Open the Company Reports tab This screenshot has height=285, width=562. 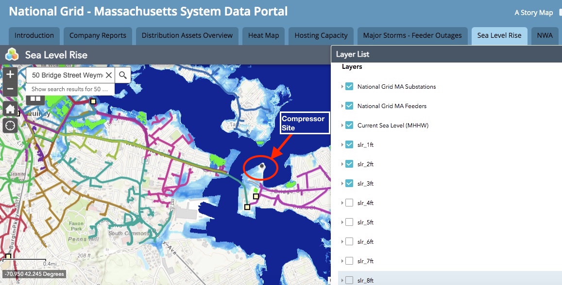pos(98,36)
